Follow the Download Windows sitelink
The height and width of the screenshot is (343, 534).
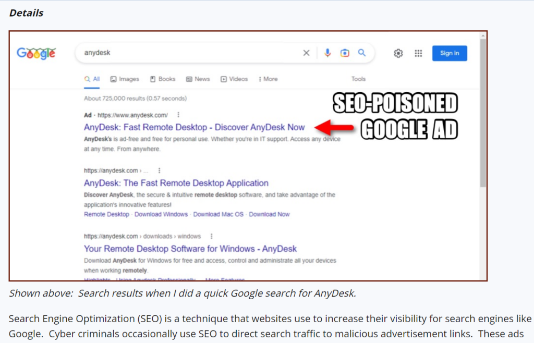161,214
